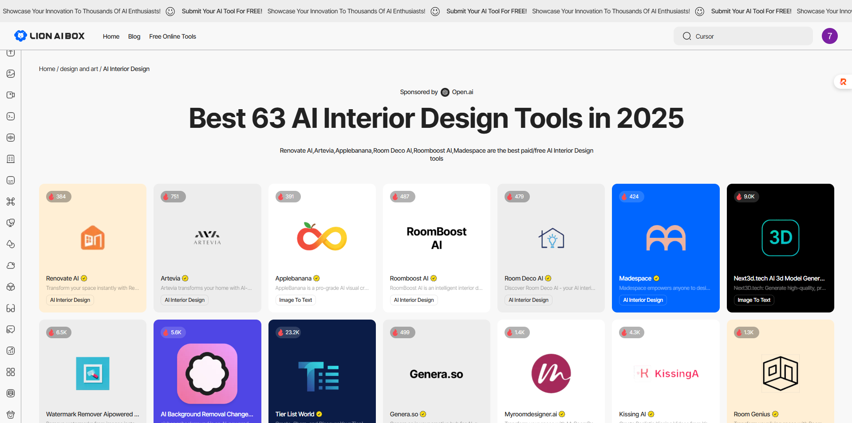Click the 23.2K popularity badge
Image resolution: width=852 pixels, height=423 pixels.
click(288, 332)
